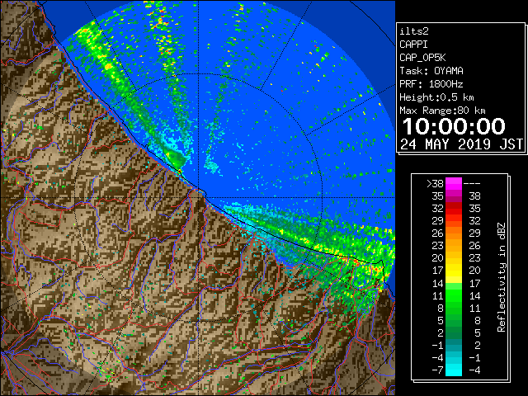Viewport: 528px width, 396px height.
Task: Click the 'Max Range:80 km' line
Action: click(x=442, y=111)
